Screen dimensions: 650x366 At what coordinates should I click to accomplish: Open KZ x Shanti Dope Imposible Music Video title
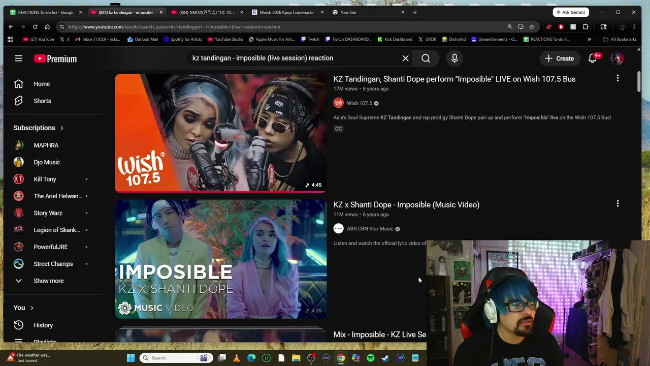point(406,204)
